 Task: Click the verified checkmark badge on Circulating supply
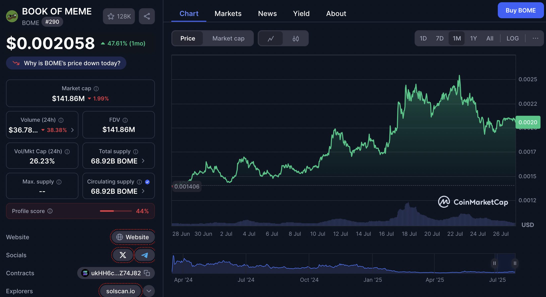(147, 182)
